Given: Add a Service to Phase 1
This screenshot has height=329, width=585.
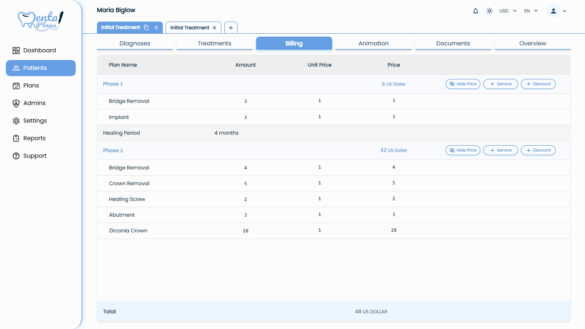Looking at the screenshot, I should 500,84.
